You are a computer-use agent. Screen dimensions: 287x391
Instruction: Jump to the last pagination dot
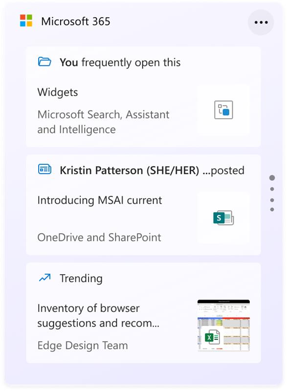click(x=272, y=210)
